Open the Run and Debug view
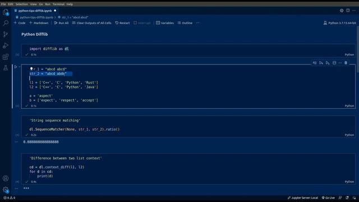Screen dimensions: 359x202 tap(6, 45)
